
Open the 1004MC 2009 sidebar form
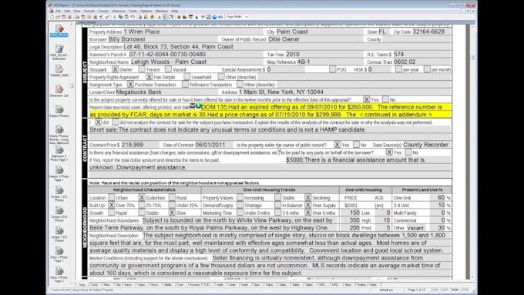tap(59, 71)
